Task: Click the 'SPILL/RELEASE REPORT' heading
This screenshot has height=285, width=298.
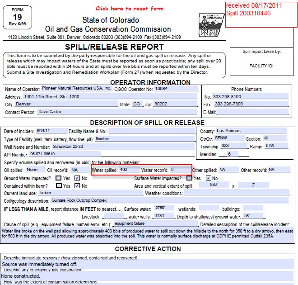Action: [x=114, y=47]
